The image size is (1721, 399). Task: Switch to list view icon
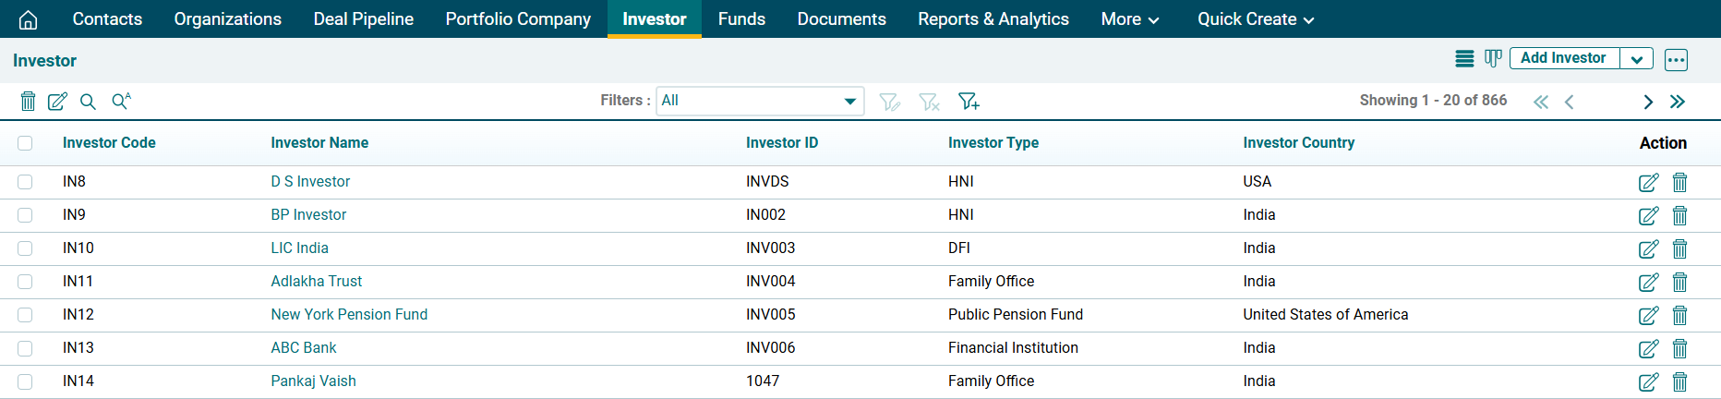tap(1464, 59)
